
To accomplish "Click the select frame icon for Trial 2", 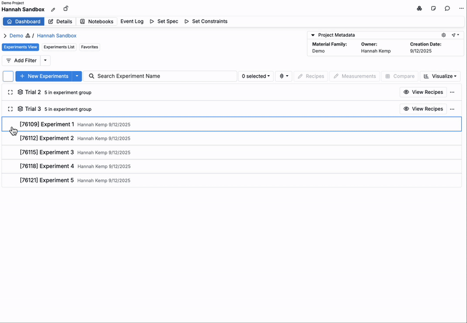I will click(x=11, y=92).
